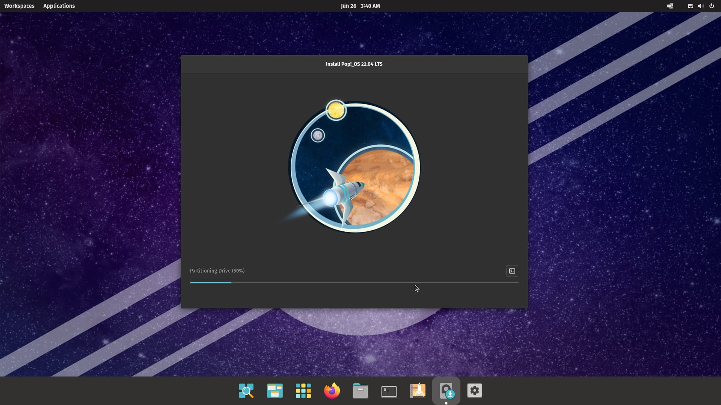The height and width of the screenshot is (405, 721).
Task: Open Pop!_Shop rocket icon in dock
Action: pyautogui.click(x=418, y=391)
